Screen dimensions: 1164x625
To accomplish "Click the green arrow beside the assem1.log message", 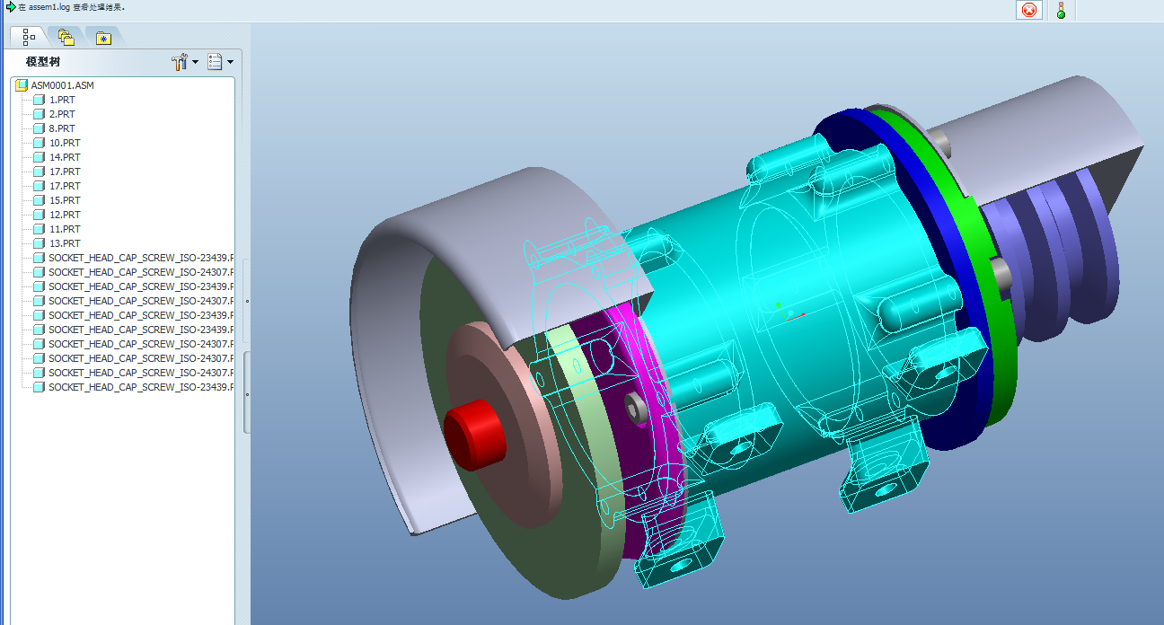I will (9, 6).
